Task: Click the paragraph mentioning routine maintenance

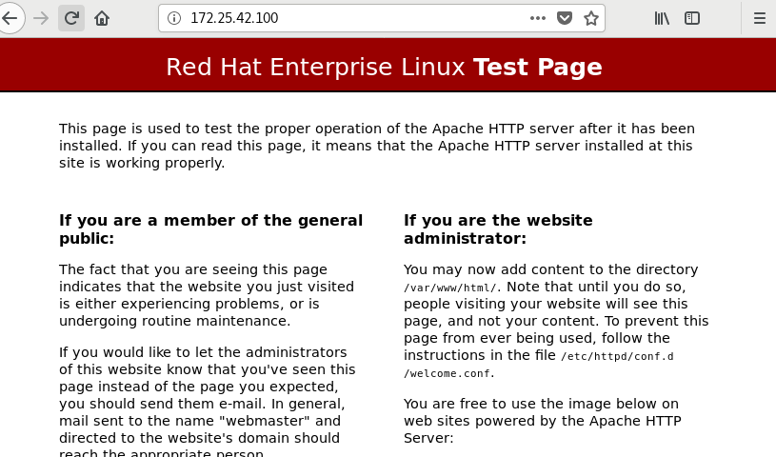Action: pyautogui.click(x=207, y=295)
